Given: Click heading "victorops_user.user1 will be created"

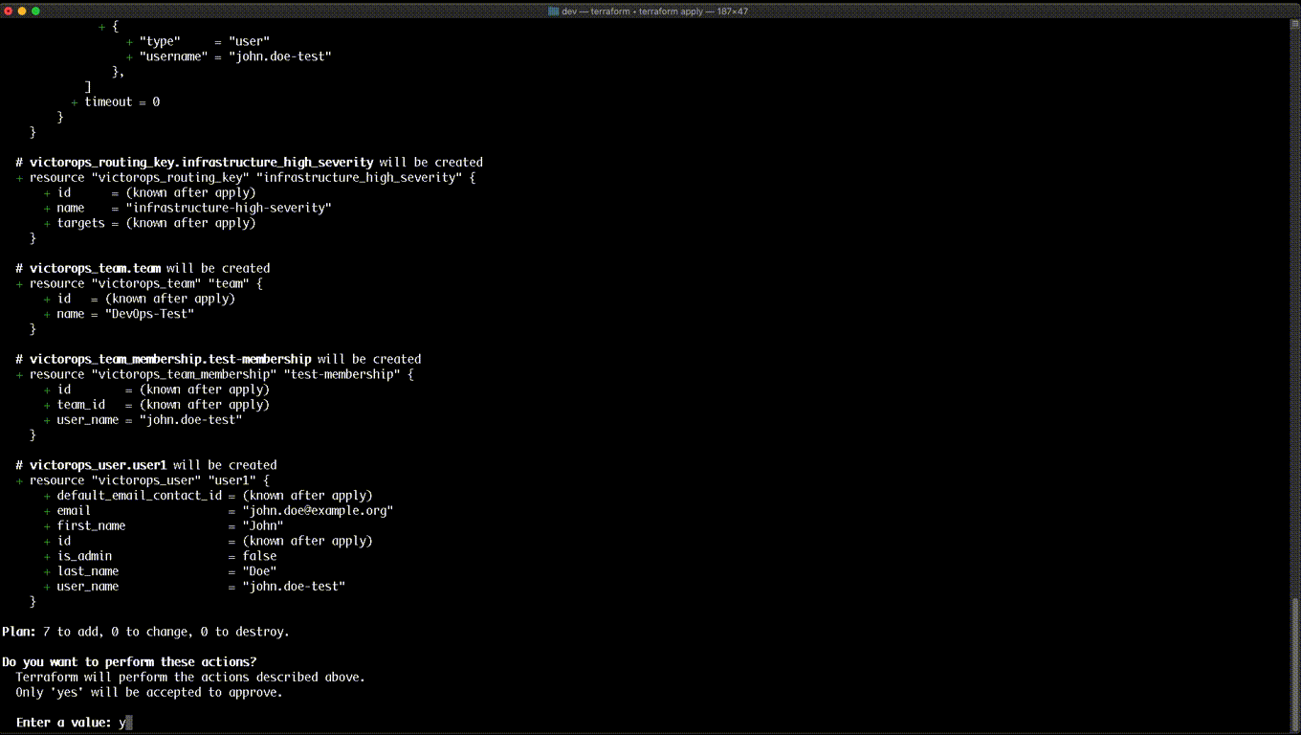Looking at the screenshot, I should (146, 465).
